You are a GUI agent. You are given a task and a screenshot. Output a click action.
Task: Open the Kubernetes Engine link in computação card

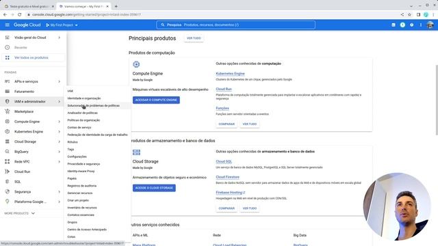[x=230, y=74]
